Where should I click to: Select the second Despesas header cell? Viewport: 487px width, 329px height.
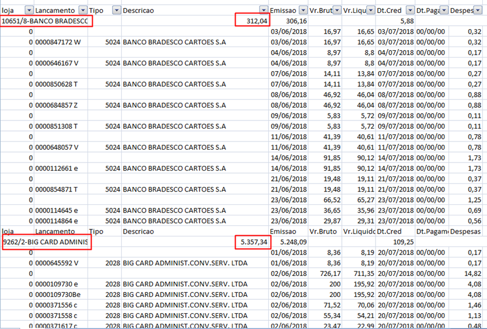pos(465,232)
